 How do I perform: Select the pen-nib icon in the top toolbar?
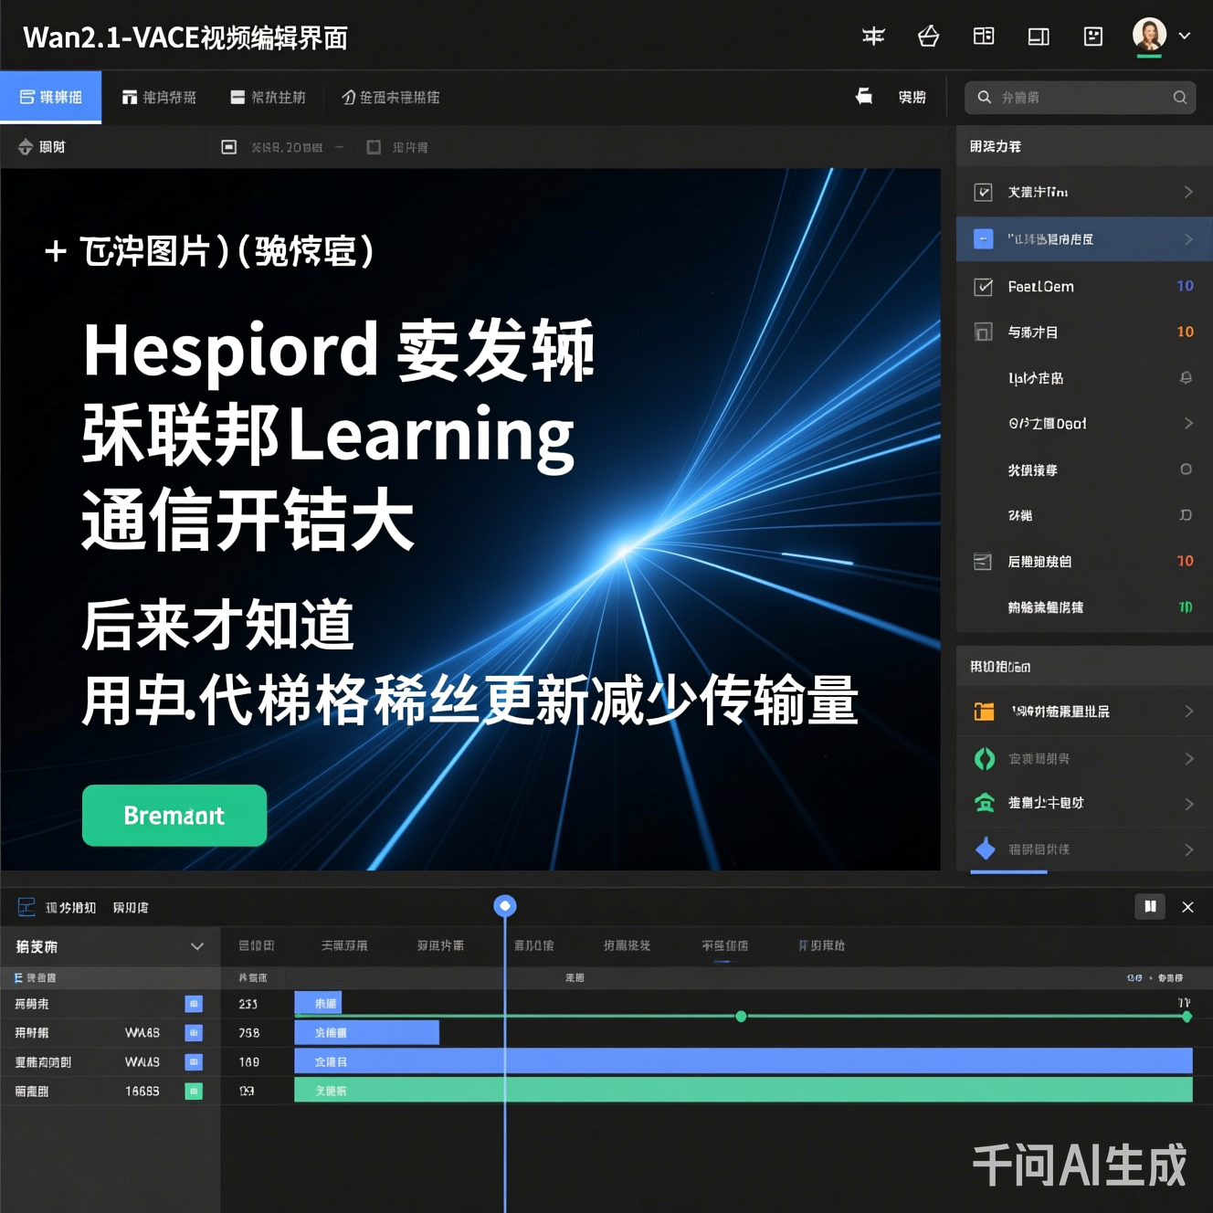pos(928,37)
